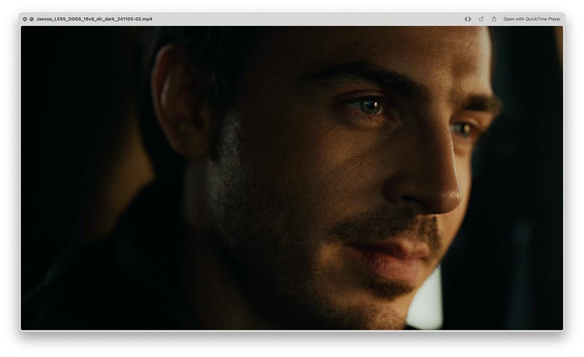Rotate the video using the rotate icon
The image size is (584, 357).
coord(481,19)
